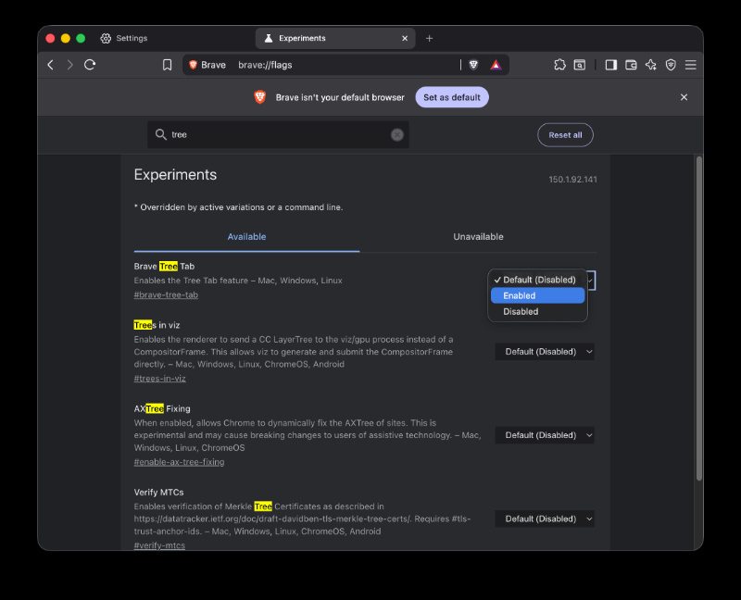Switch to the Unavailable flags tab
741x600 pixels.
pos(478,237)
